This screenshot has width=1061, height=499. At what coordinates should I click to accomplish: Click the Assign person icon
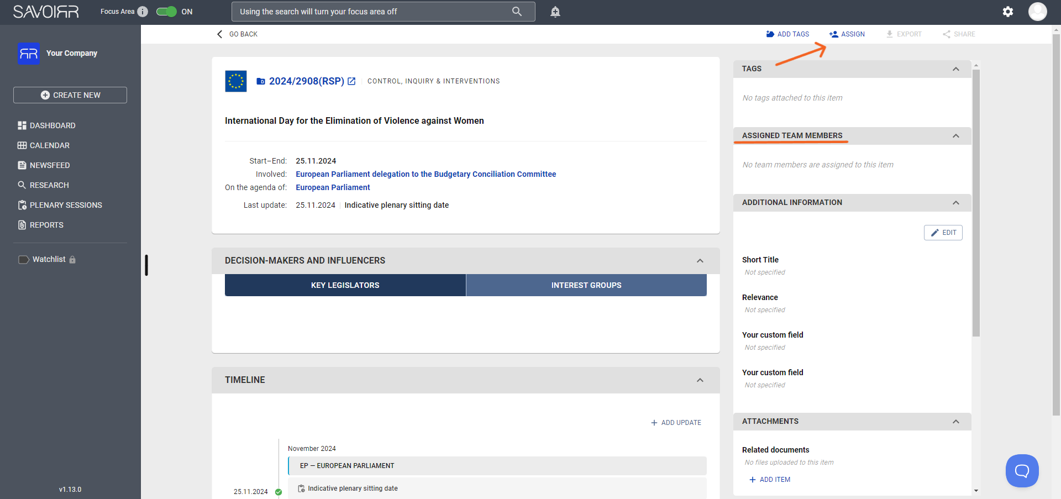[834, 34]
